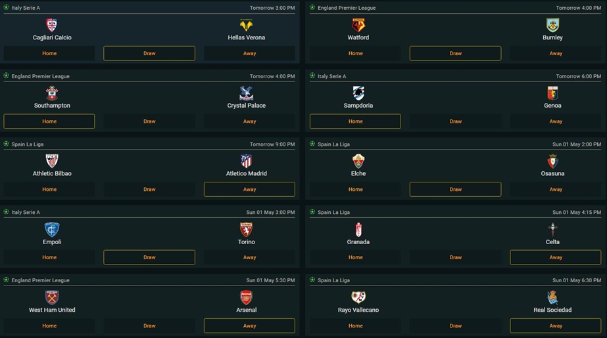Click the Real Sociedad team crest

coord(552,297)
